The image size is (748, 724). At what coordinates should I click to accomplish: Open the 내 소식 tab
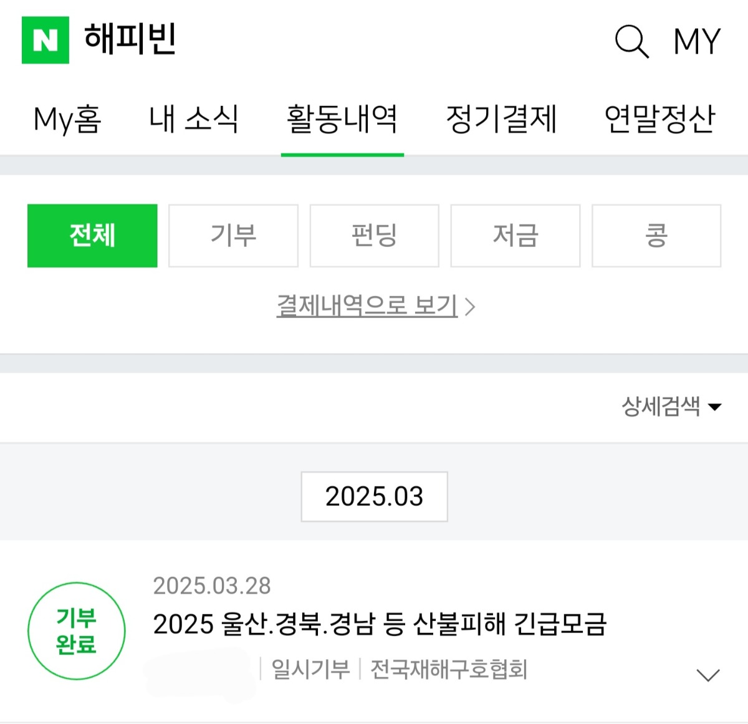tap(193, 119)
